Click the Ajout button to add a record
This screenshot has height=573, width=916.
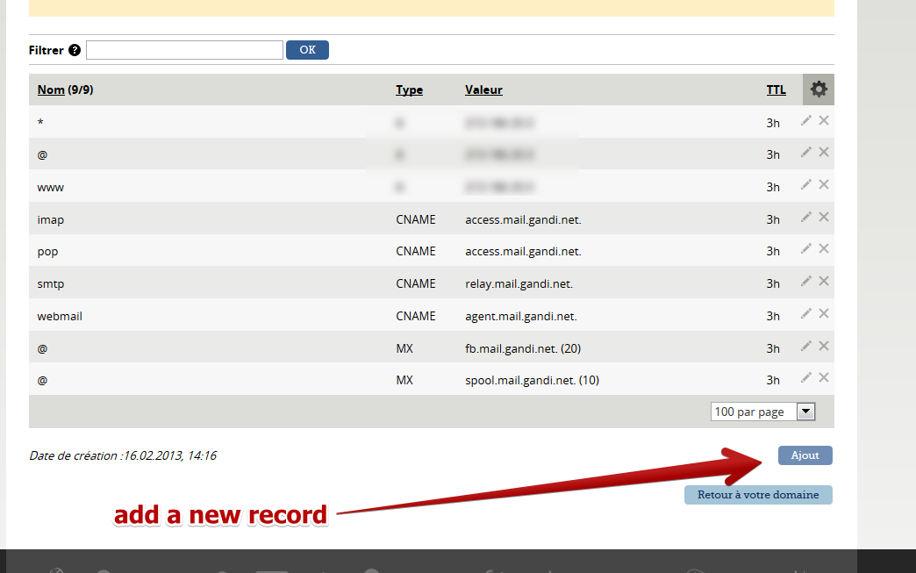804,455
